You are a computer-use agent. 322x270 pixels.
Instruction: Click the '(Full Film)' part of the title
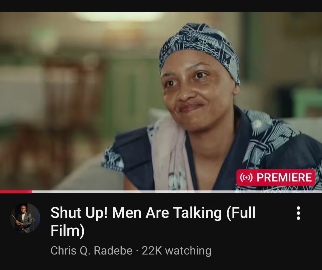tap(153, 221)
